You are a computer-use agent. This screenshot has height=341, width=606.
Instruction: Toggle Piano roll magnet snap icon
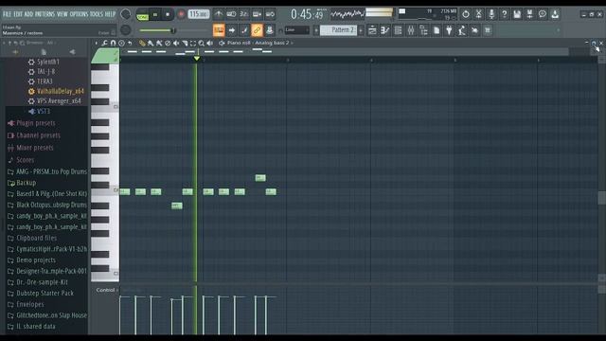pyautogui.click(x=114, y=43)
